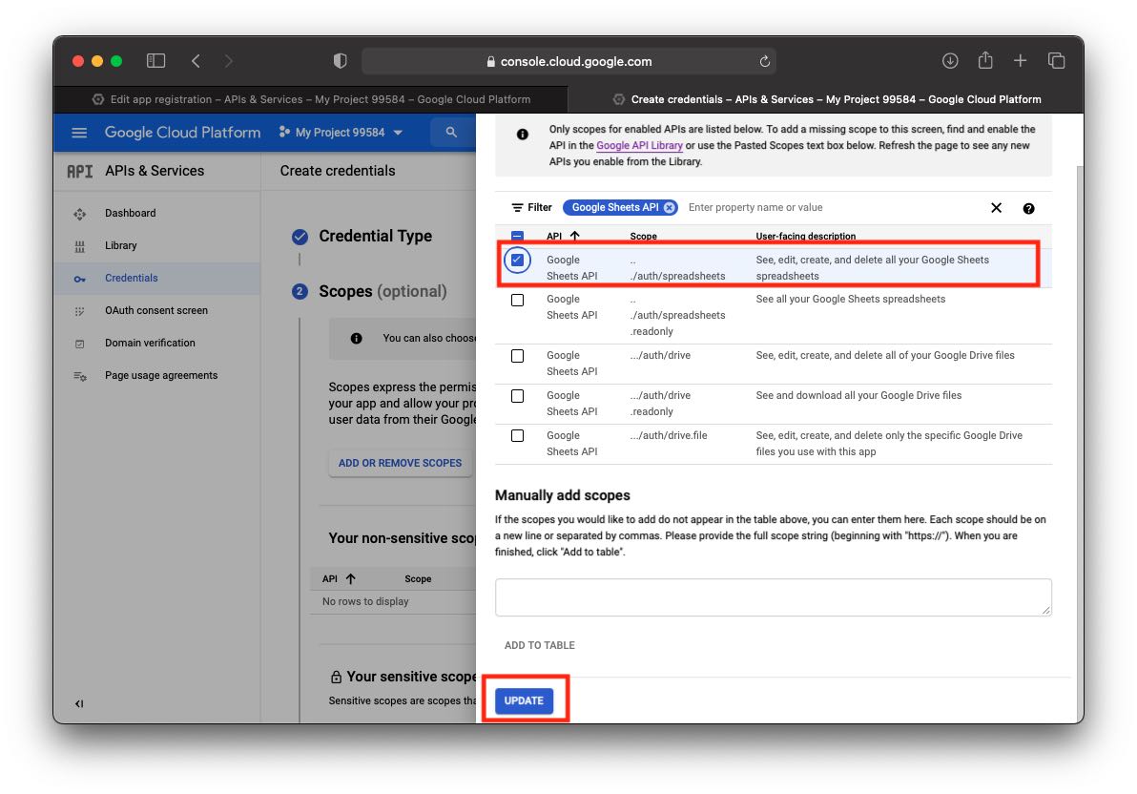1137x794 pixels.
Task: Click the console.cloud.google.com address bar
Action: click(568, 62)
